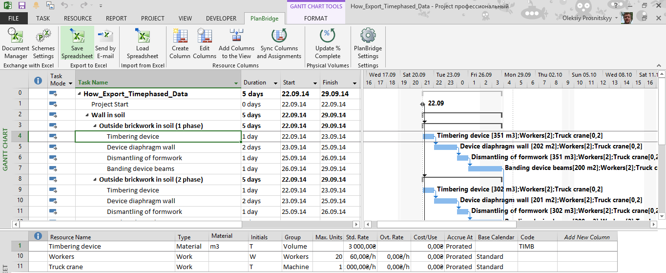Switch to the TASK tab
The image size is (666, 273).
(x=43, y=19)
